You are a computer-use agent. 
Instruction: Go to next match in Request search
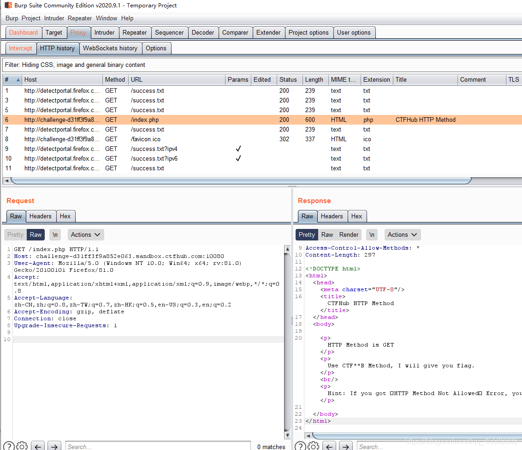click(54, 446)
